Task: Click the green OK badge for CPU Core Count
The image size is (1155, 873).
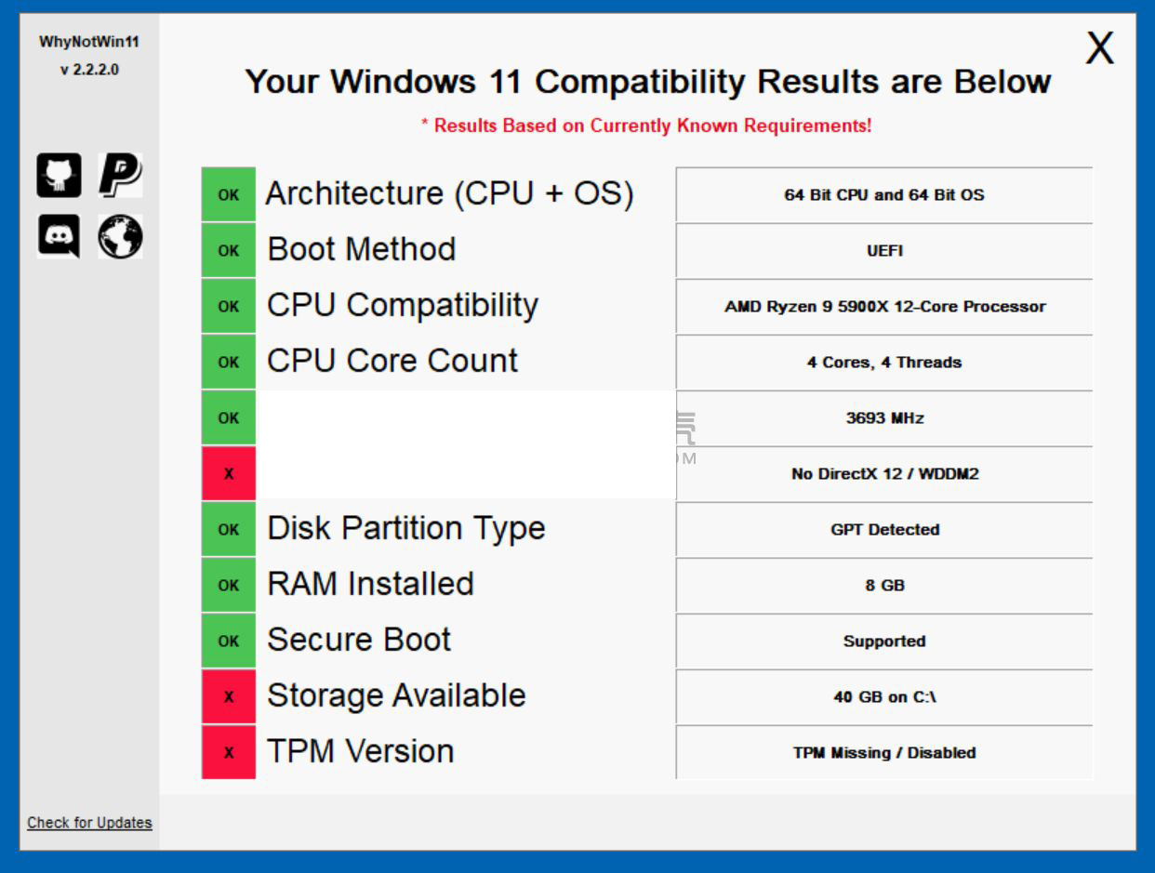Action: (x=228, y=362)
